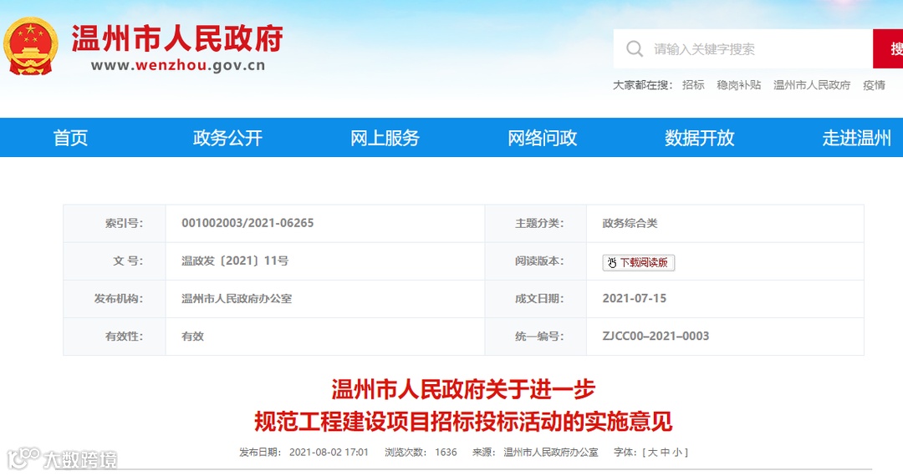Click the 发布机构 label cell
Screen dimensions: 903x476
click(115, 299)
